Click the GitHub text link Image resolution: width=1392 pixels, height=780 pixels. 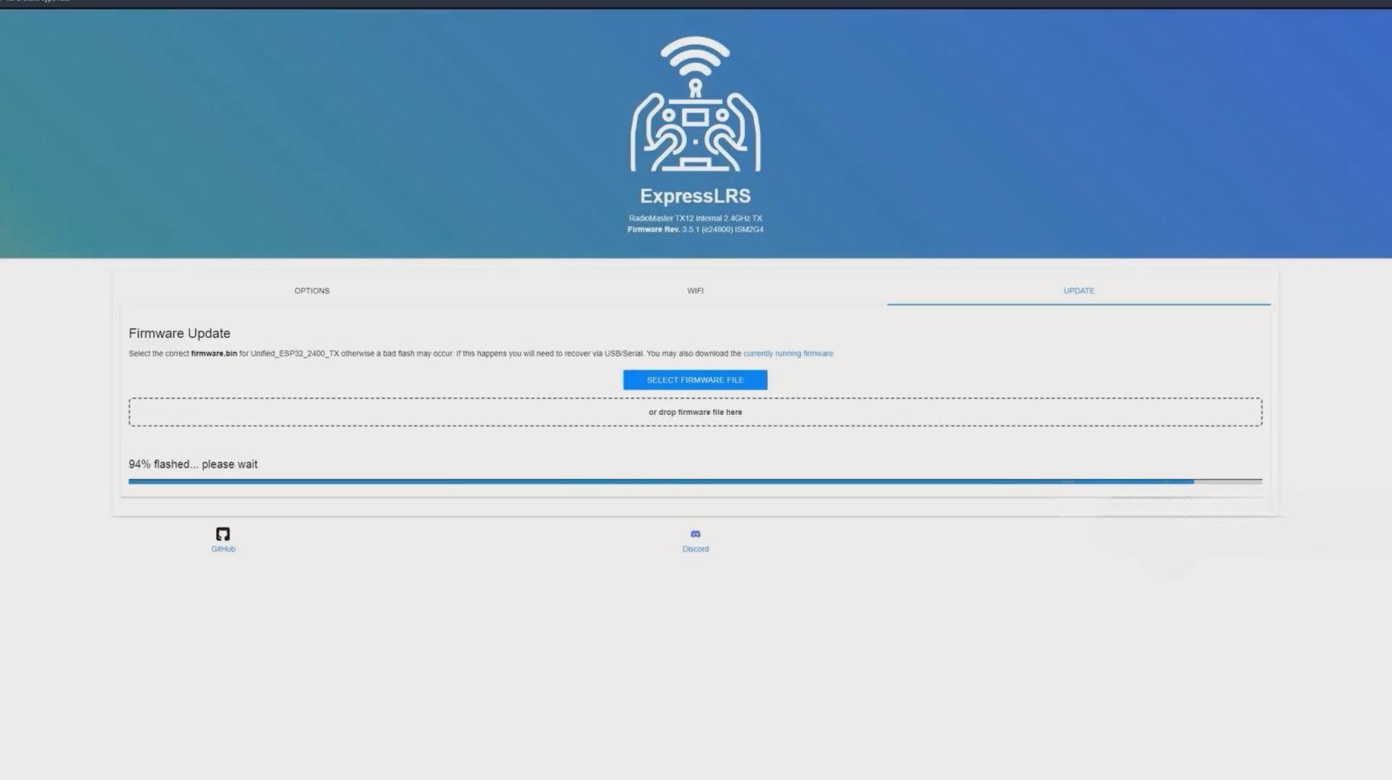(x=222, y=549)
